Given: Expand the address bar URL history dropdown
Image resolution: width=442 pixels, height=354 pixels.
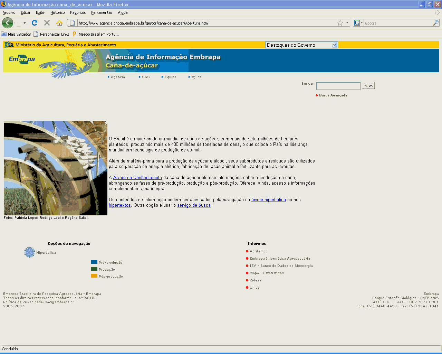Looking at the screenshot, I should point(347,23).
